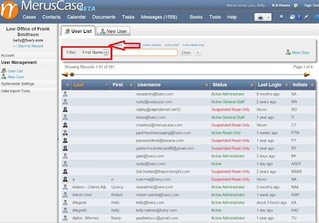Open the Books menu
Image resolution: width=319 pixels, height=223 pixels.
click(x=196, y=17)
